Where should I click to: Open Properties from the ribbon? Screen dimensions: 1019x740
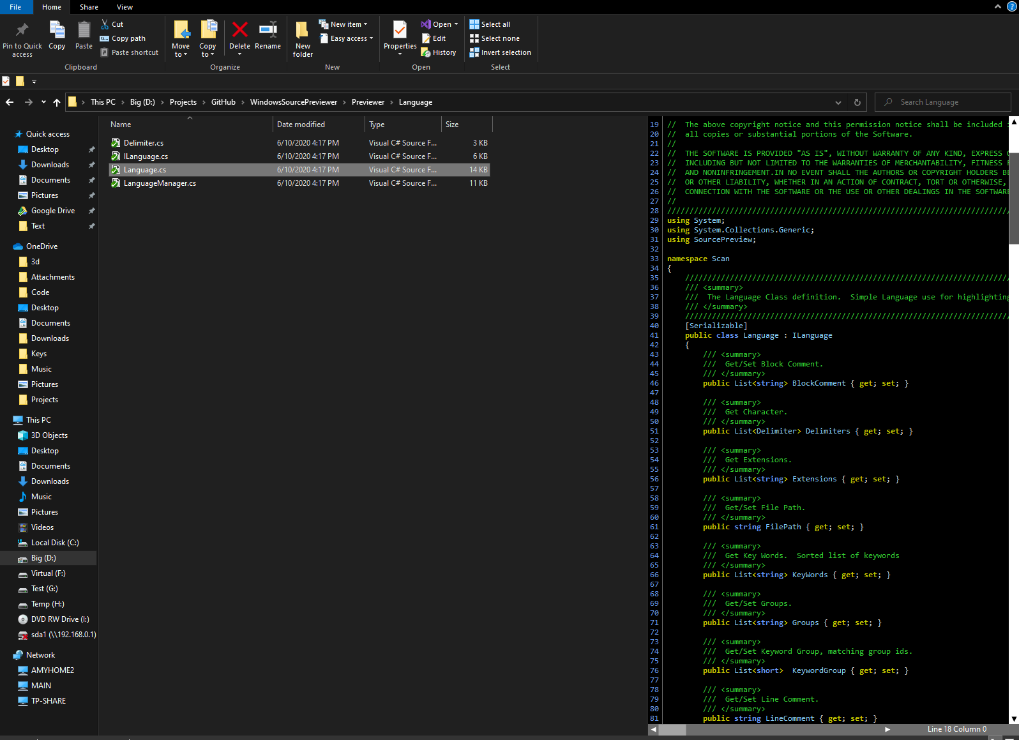(400, 31)
